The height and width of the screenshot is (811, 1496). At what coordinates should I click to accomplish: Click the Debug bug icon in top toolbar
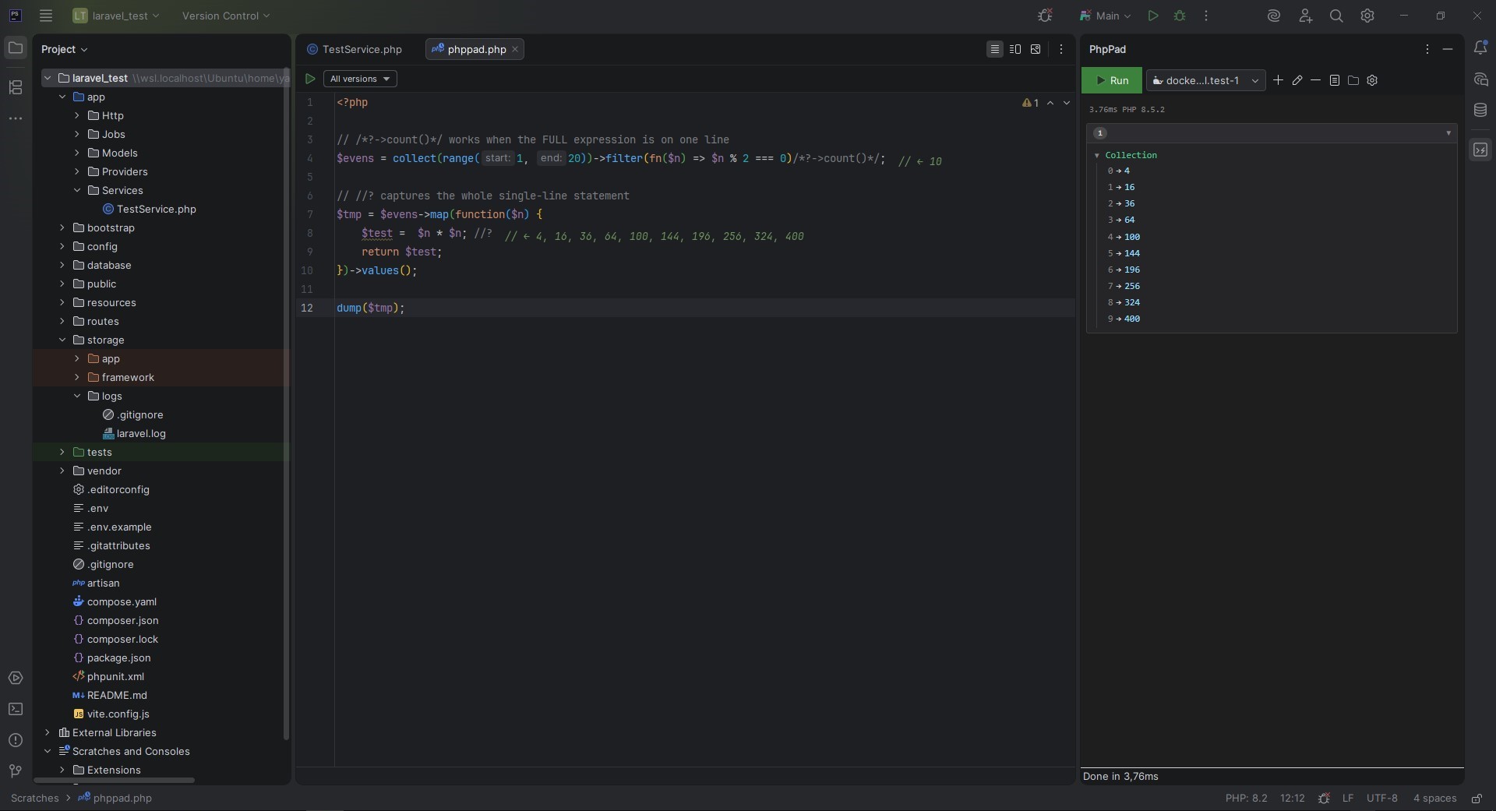(x=1180, y=16)
